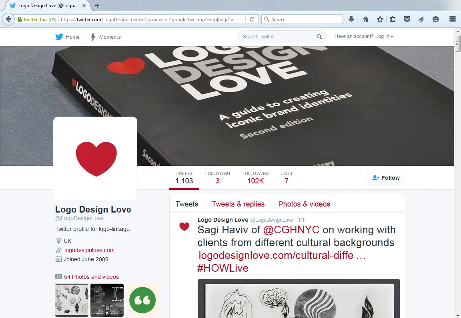Screen dimensions: 461x318
Task: Close the Logo Design Love tab
Action: pyautogui.click(x=84, y=6)
